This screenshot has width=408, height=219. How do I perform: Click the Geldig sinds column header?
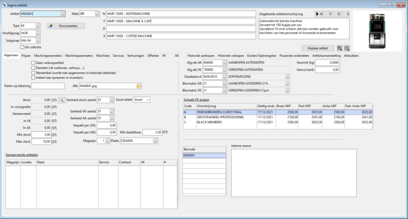pyautogui.click(x=266, y=106)
